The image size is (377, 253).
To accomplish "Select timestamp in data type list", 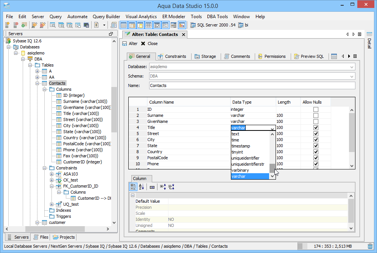I will [x=250, y=146].
